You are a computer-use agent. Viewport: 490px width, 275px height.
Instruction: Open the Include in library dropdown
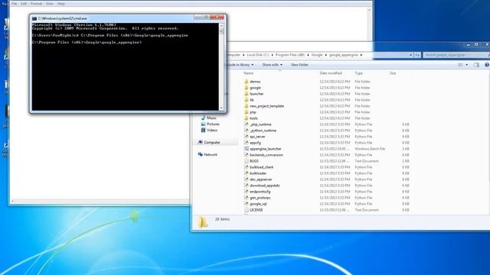click(x=240, y=65)
